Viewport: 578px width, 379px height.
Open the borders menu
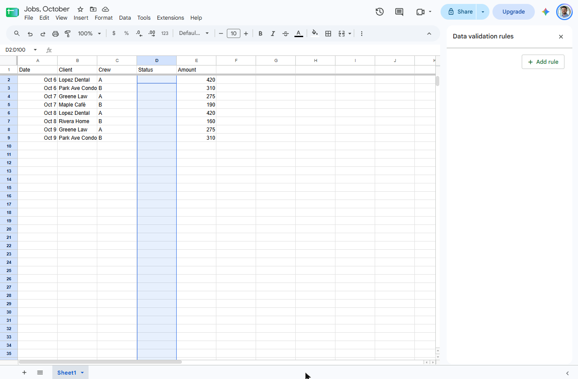click(x=328, y=33)
